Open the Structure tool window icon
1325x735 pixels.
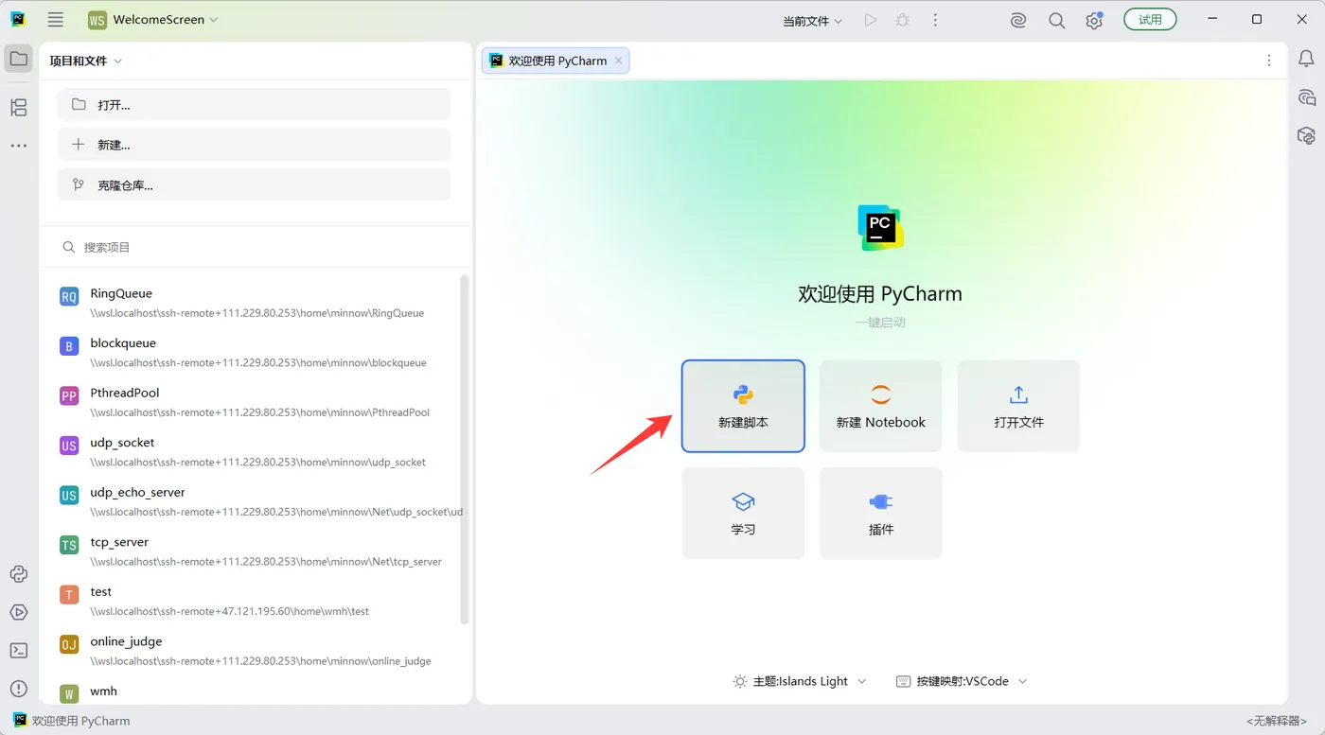[x=19, y=108]
